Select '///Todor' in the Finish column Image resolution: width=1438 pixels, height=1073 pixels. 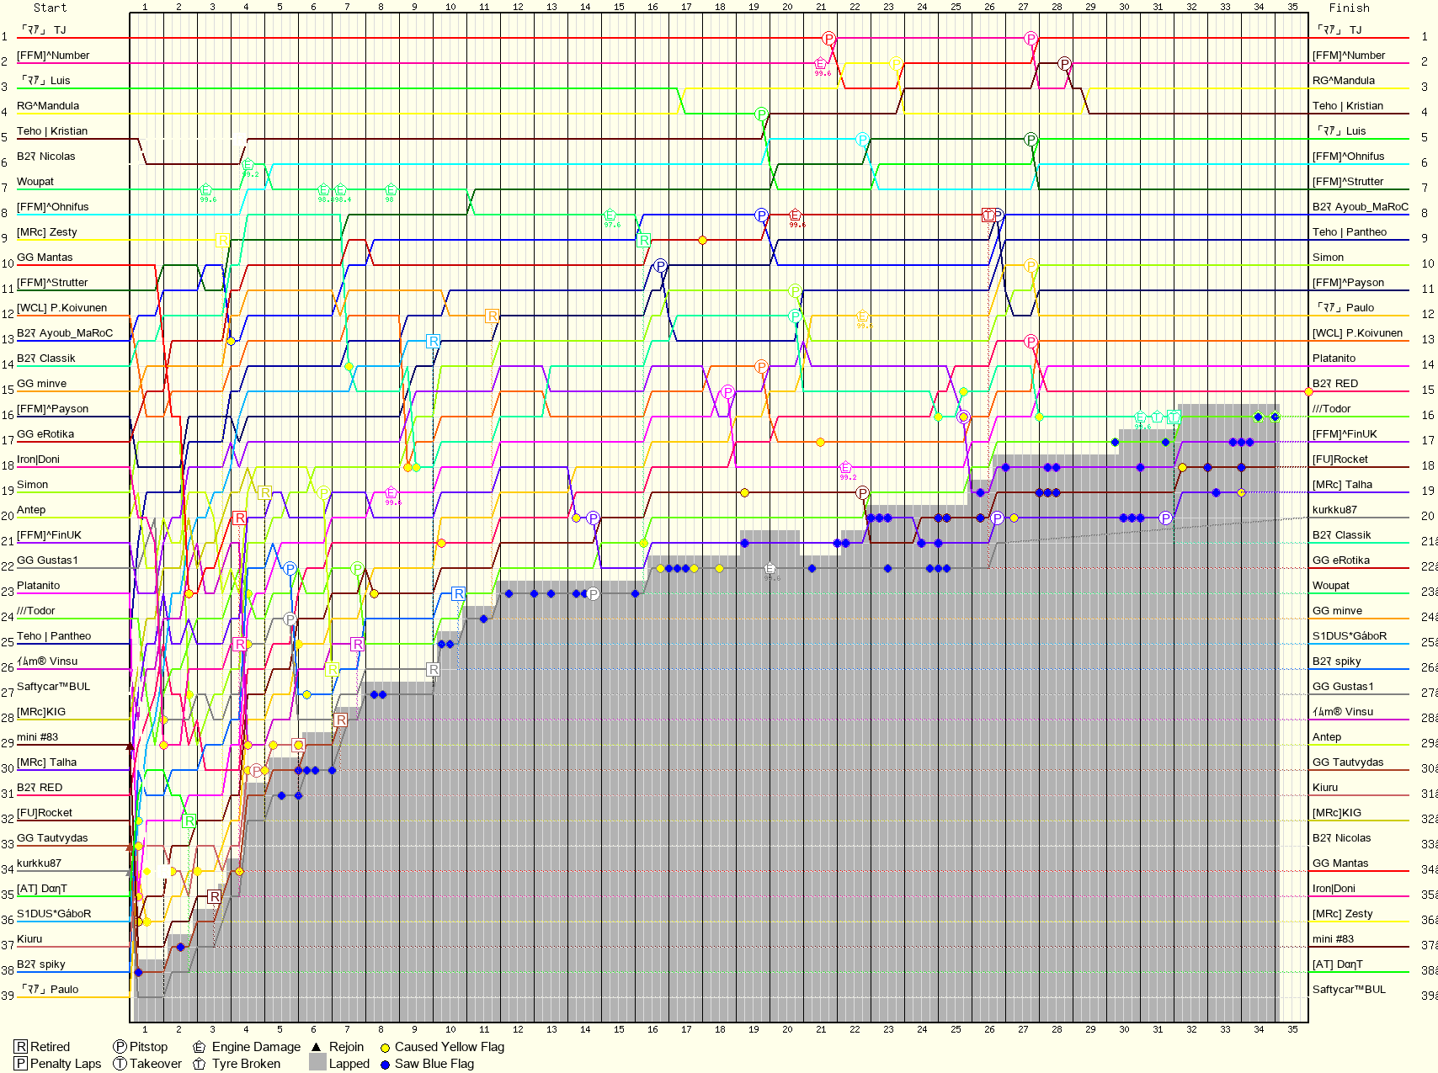click(x=1332, y=409)
